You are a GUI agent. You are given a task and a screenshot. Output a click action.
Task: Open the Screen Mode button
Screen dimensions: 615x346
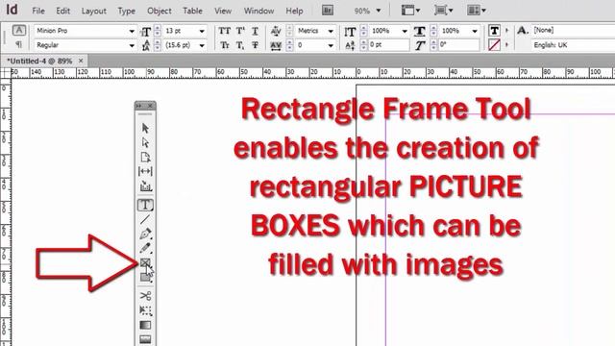click(444, 11)
